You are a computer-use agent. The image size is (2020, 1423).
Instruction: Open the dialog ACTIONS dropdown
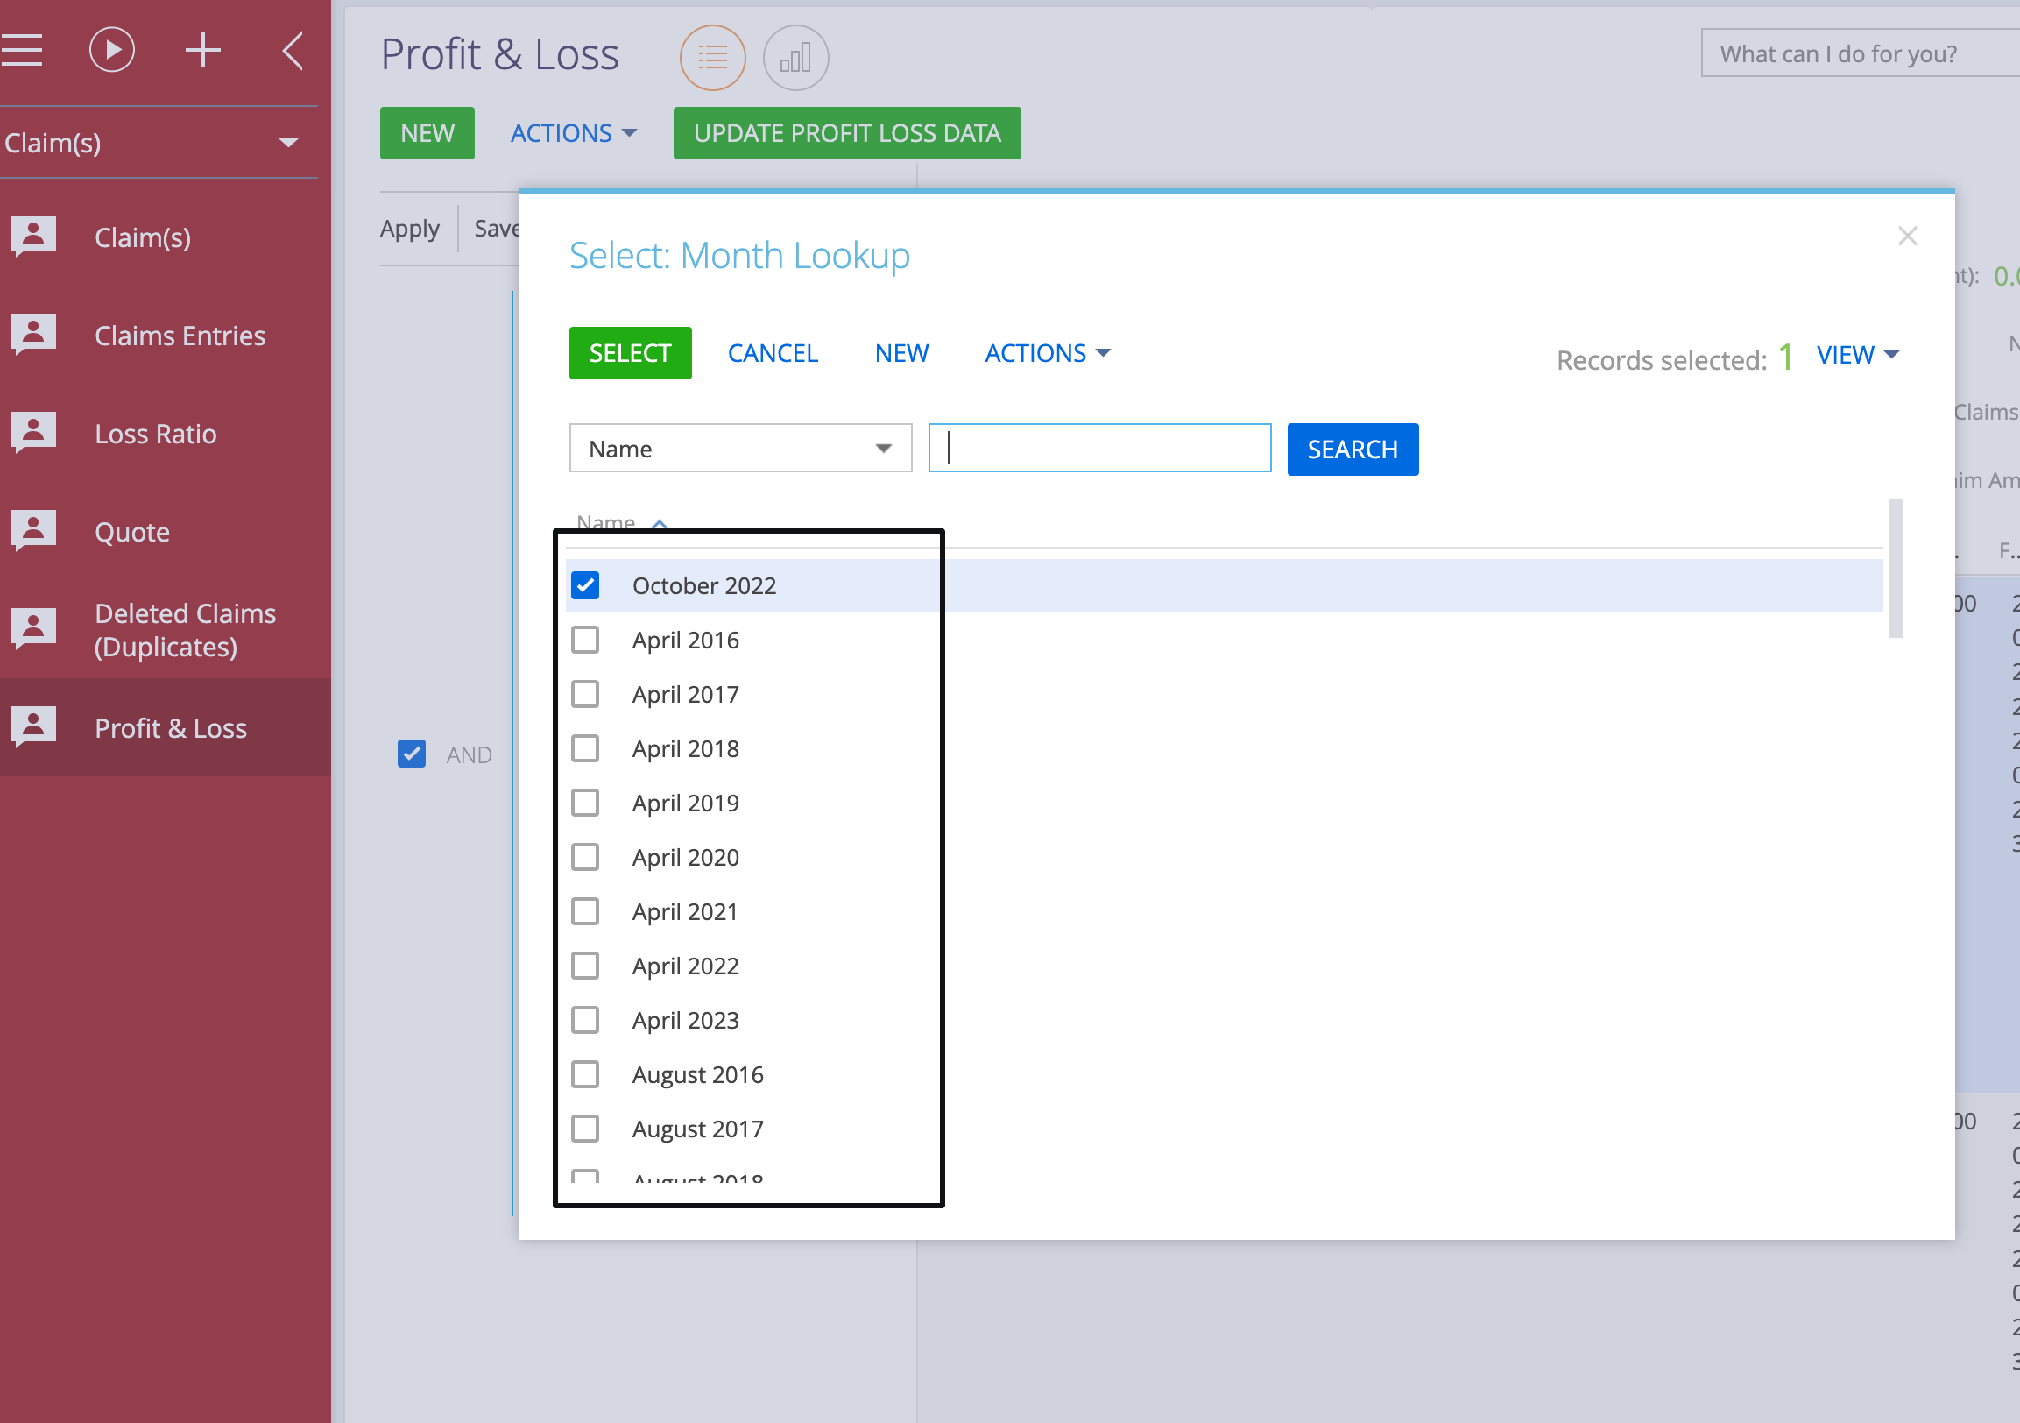tap(1048, 353)
